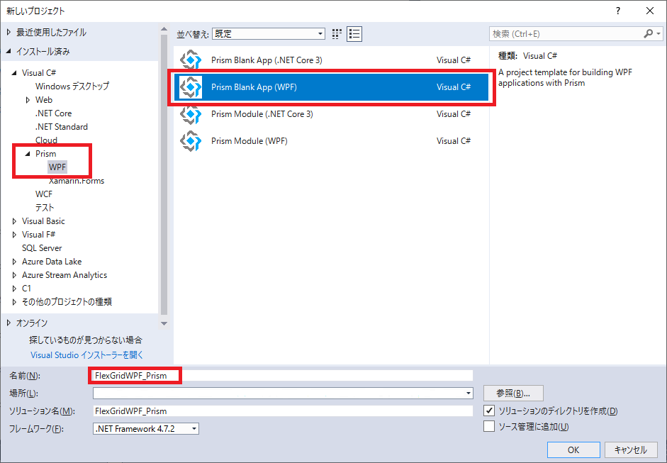The height and width of the screenshot is (463, 667).
Task: Click the Prism Blank App (.NET Core 3) icon
Action: [x=191, y=60]
